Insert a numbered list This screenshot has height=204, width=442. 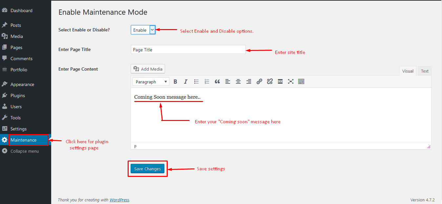point(207,81)
